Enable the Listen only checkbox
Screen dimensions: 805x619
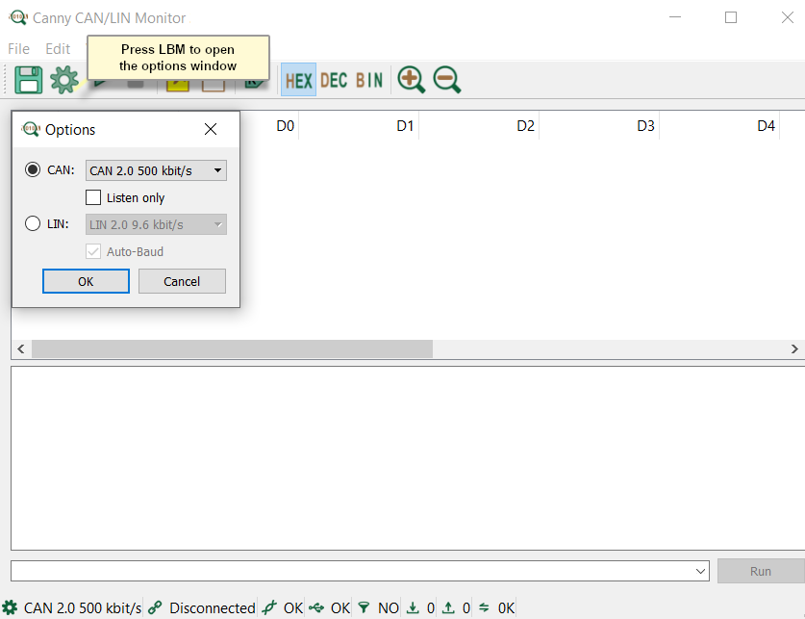click(x=93, y=197)
